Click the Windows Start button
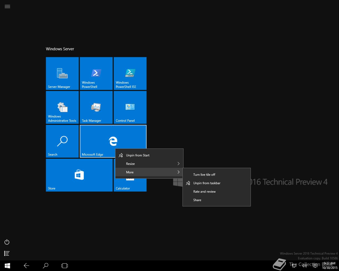This screenshot has width=339, height=271. pos(7,266)
